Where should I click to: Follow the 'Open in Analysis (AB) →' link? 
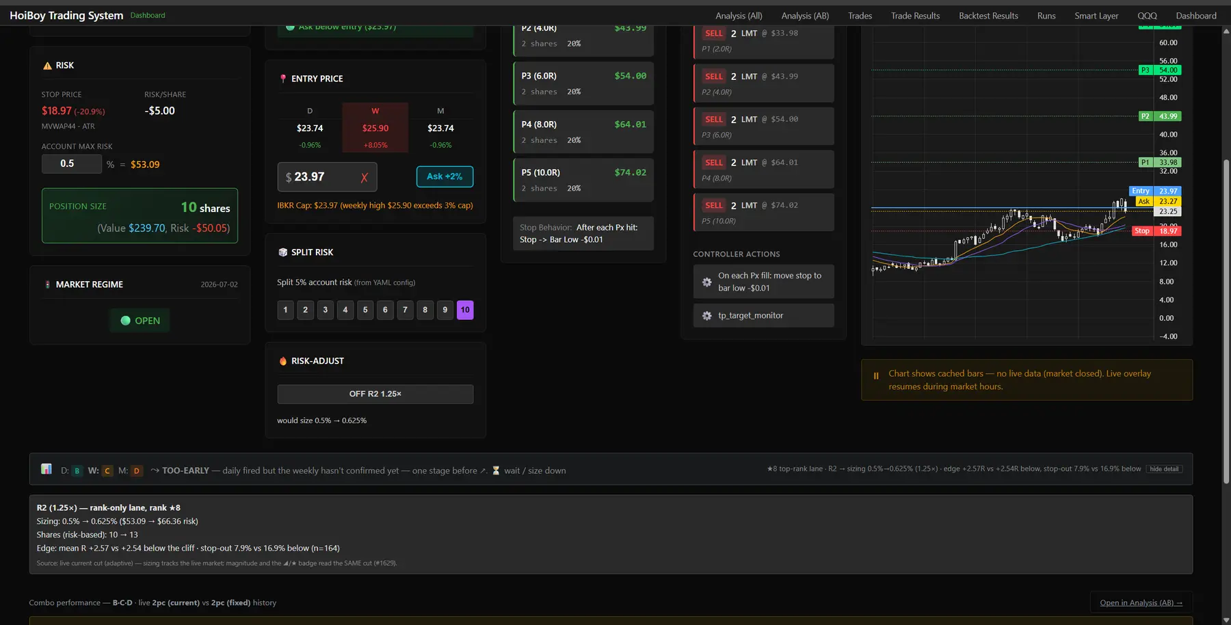(x=1141, y=602)
